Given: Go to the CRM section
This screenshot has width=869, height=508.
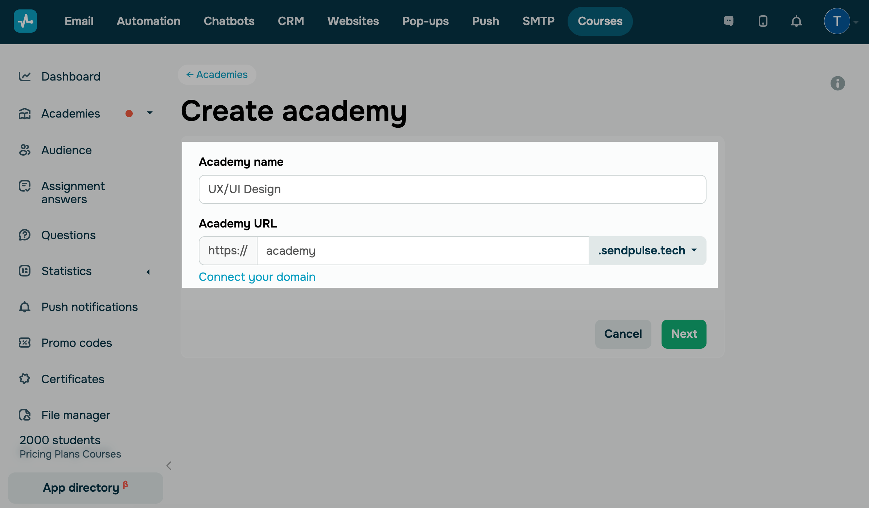Looking at the screenshot, I should pos(291,21).
